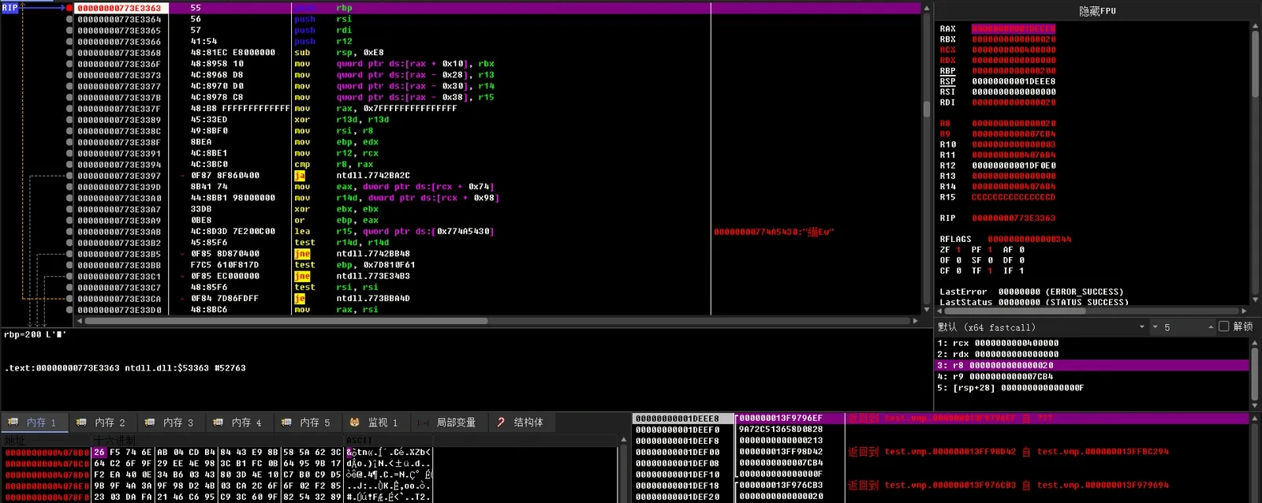Click the disassembly vertical scrollbar down arrow

point(927,310)
